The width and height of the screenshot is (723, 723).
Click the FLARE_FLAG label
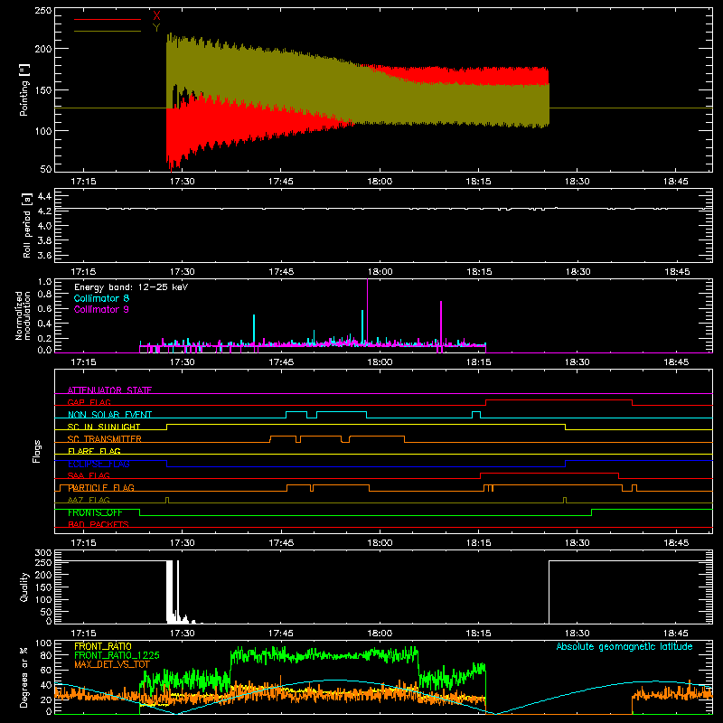coord(94,451)
